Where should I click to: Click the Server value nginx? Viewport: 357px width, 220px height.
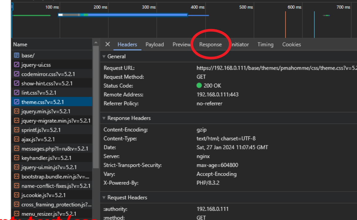pos(203,156)
